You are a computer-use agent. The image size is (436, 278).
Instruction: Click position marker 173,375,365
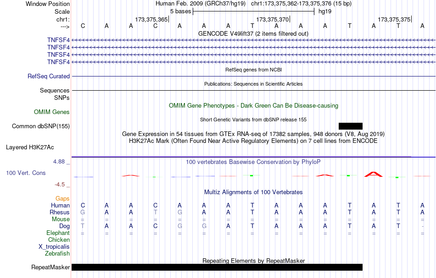pyautogui.click(x=151, y=19)
